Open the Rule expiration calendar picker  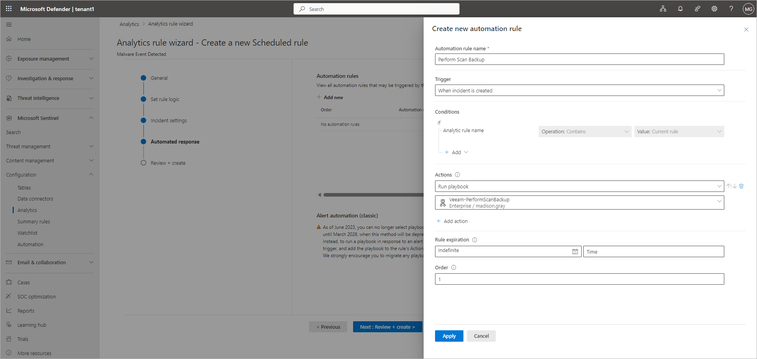point(575,252)
